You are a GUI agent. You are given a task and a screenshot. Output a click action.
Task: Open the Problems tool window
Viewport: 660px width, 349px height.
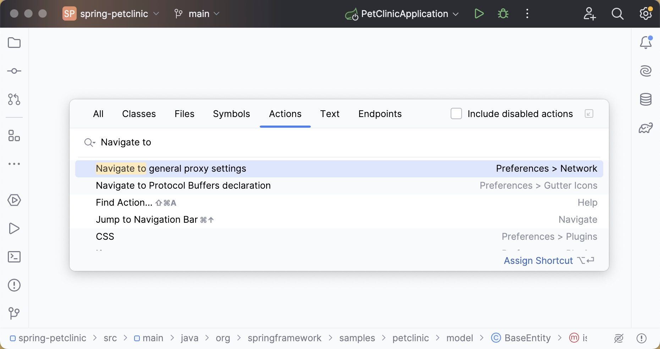14,285
